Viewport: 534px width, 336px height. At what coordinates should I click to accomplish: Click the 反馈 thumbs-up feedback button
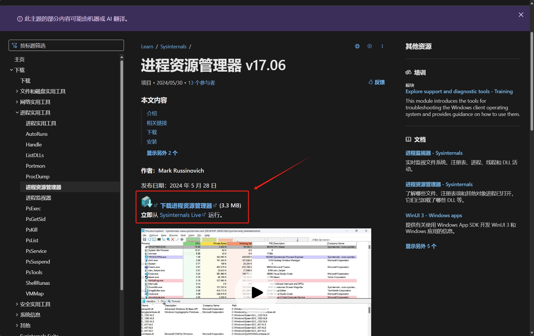pyautogui.click(x=377, y=82)
